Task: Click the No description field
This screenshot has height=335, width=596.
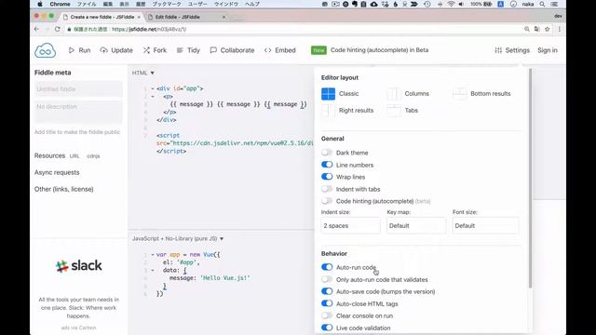Action: click(78, 112)
